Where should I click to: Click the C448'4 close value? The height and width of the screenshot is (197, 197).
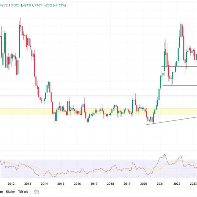pyautogui.click(x=37, y=5)
